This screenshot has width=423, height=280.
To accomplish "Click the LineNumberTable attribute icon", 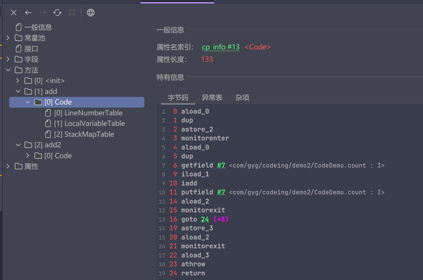I will [48, 113].
